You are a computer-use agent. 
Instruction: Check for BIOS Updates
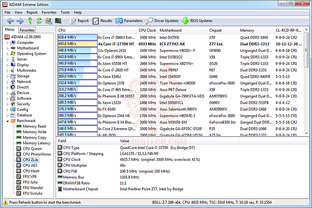tap(197, 21)
